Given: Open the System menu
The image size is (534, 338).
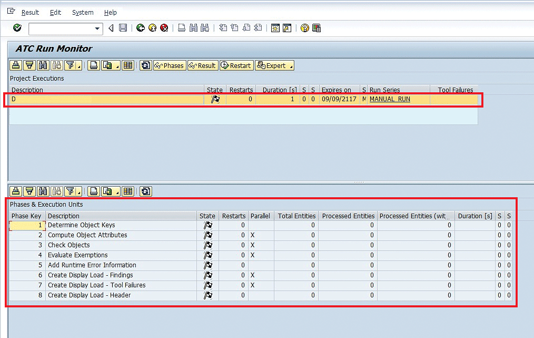Looking at the screenshot, I should pos(83,13).
